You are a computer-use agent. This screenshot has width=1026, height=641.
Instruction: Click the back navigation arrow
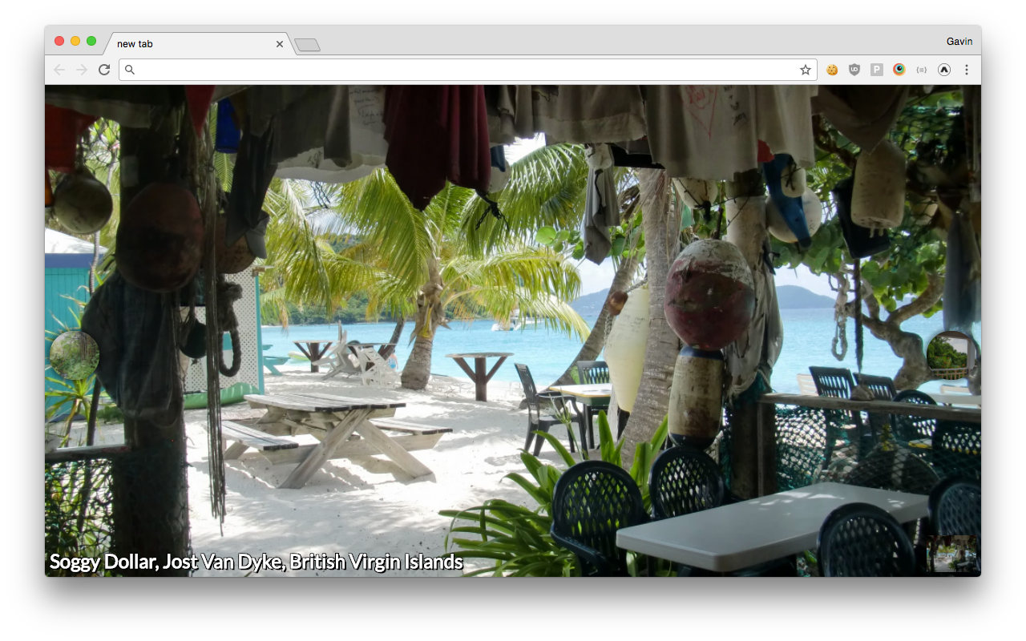[x=59, y=70]
